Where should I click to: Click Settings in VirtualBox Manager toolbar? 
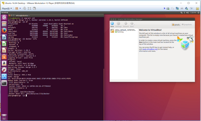118,24
